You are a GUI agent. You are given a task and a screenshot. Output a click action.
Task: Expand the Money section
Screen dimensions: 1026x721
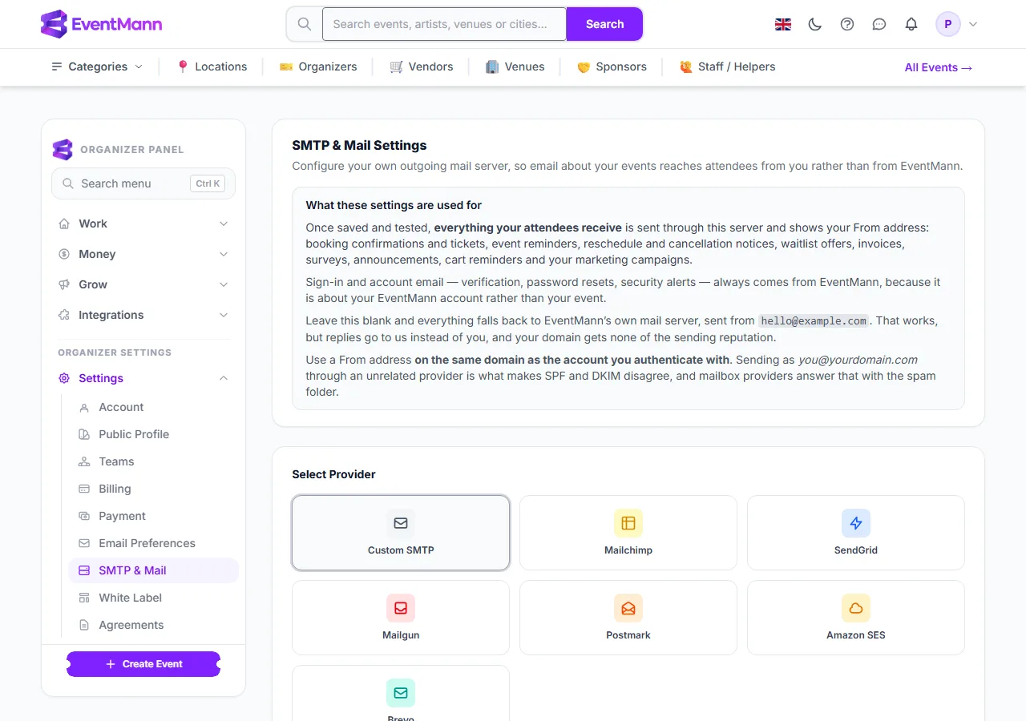[x=143, y=254]
